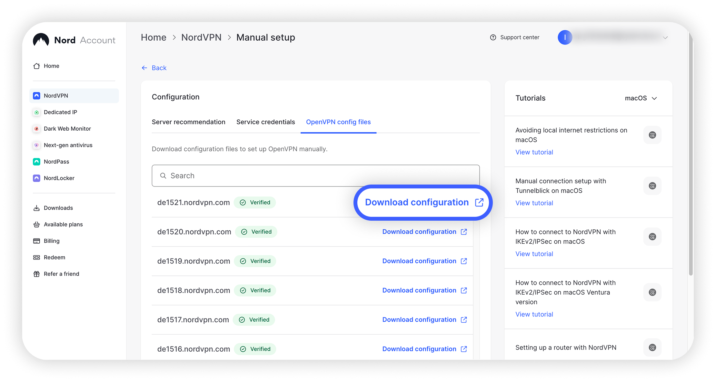Click the external link icon for de1520
This screenshot has width=716, height=382.
pos(464,232)
